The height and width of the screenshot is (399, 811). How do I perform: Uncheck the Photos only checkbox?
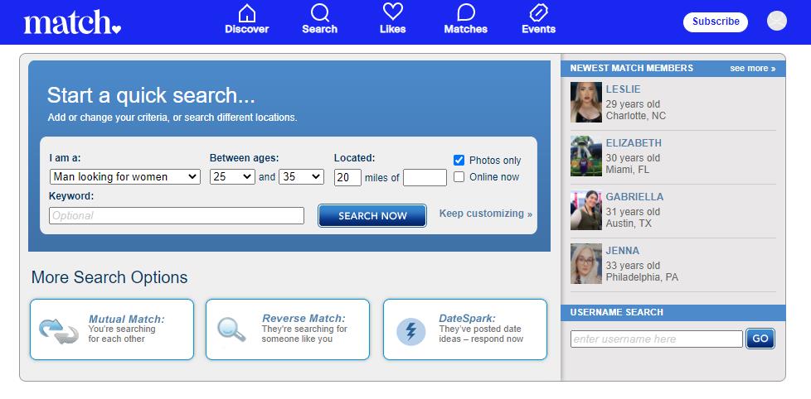(459, 160)
